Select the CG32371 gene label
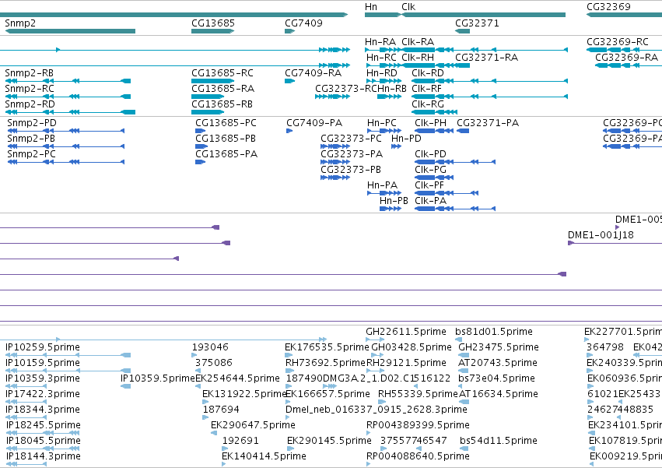Screen dimensions: 662x468 click(x=477, y=23)
